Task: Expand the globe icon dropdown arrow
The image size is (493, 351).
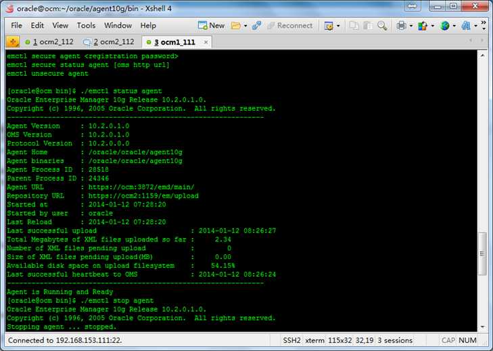Action: pos(454,26)
